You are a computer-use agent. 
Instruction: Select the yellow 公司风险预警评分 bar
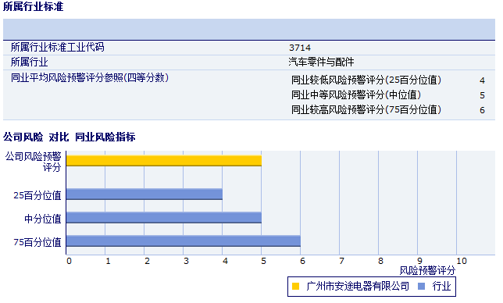coord(164,161)
